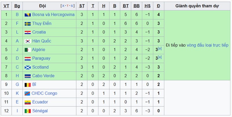The height and width of the screenshot is (117, 232).
Task: Open the CHDC Congo team link
Action: click(x=44, y=93)
